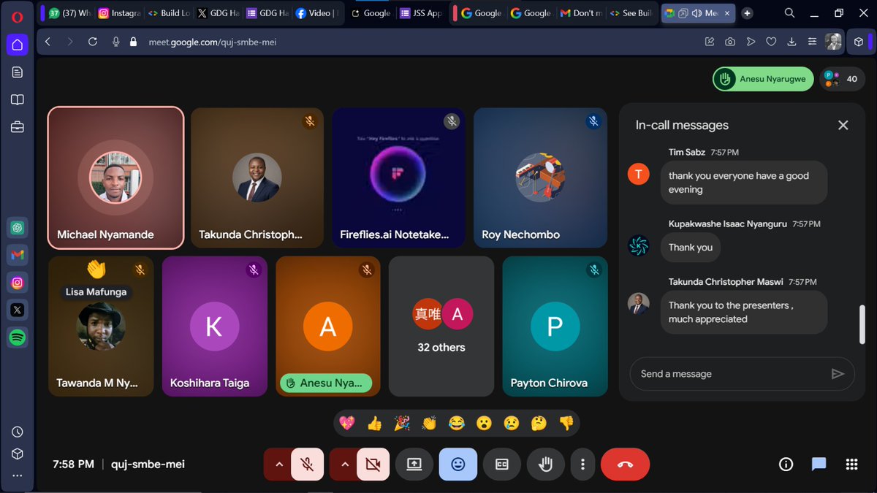Click the chat panel scrollbar
877x493 pixels.
(862, 324)
